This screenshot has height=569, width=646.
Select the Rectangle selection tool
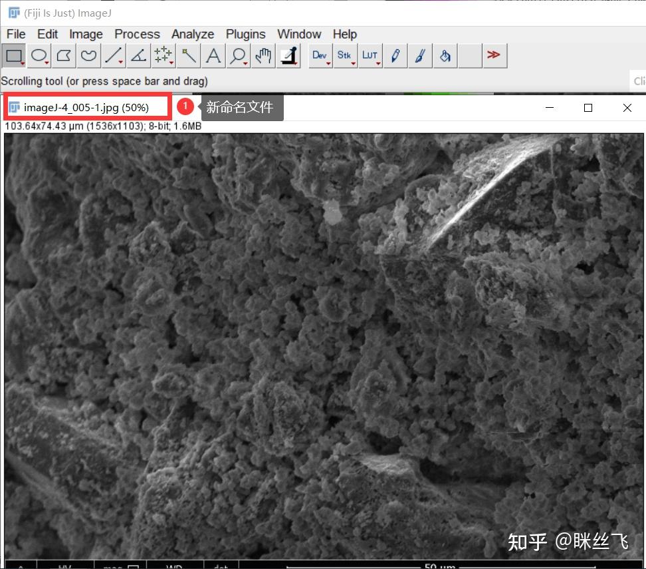14,56
